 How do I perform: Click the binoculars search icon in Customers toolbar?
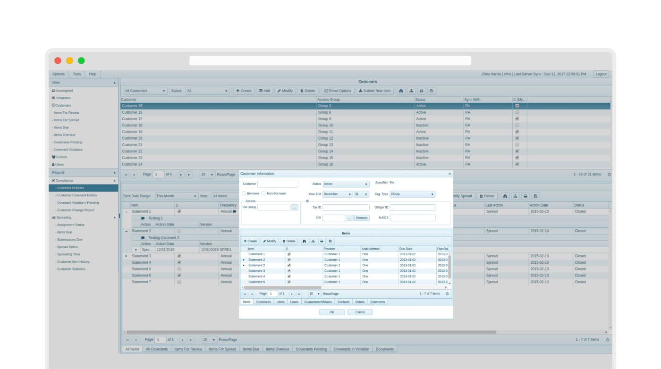(x=401, y=91)
